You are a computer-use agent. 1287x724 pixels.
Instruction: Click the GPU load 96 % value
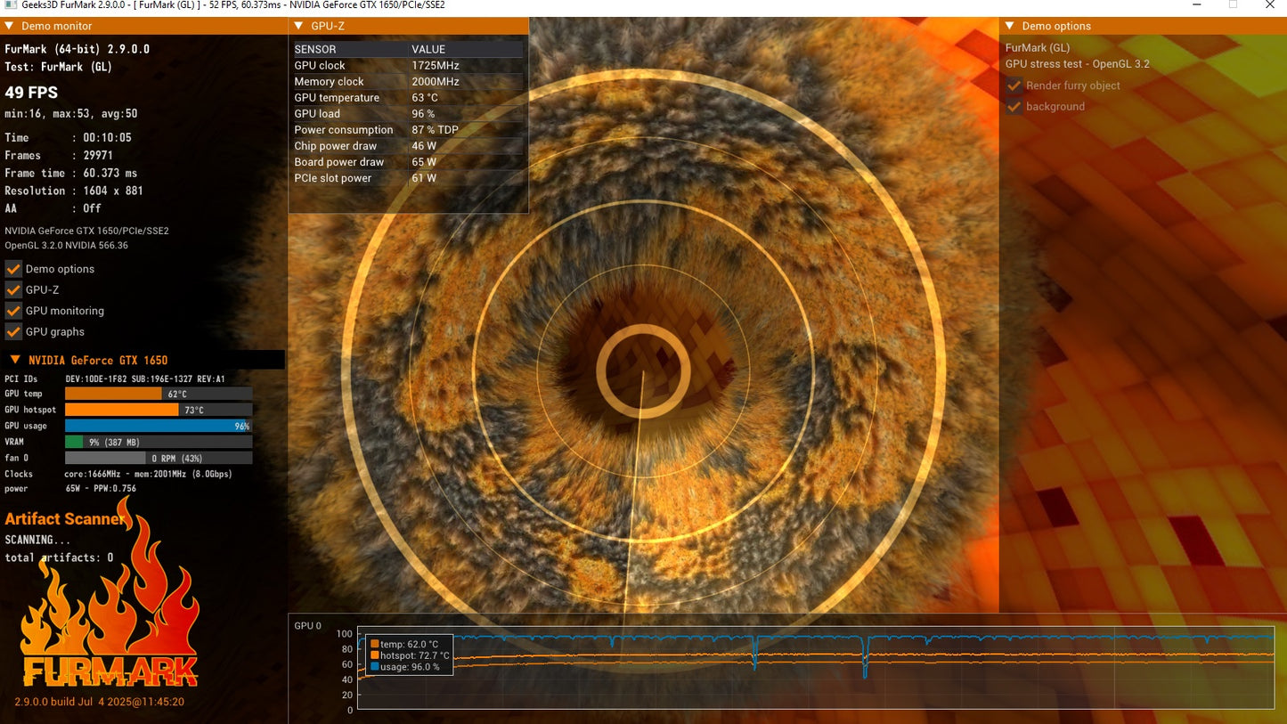tap(423, 114)
